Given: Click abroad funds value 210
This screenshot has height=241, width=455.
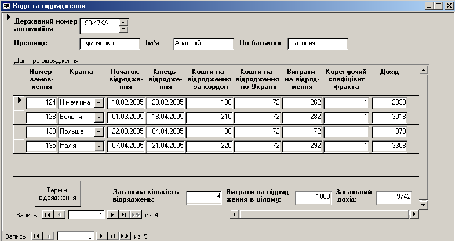Looking at the screenshot, I should (x=209, y=117).
